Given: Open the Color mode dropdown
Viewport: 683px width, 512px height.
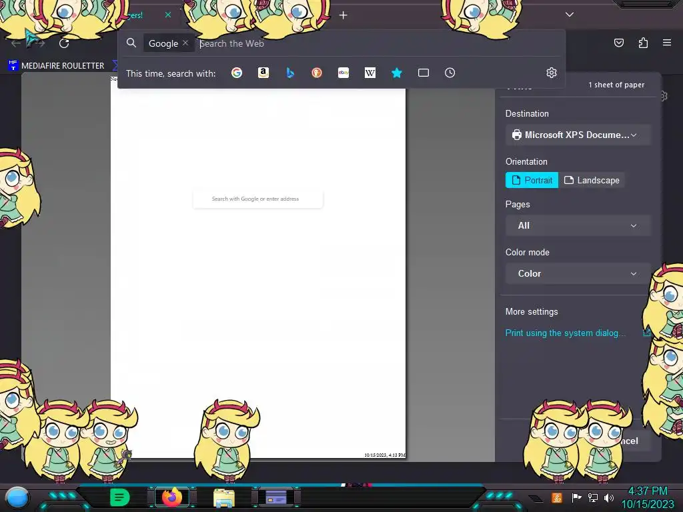Looking at the screenshot, I should [578, 273].
